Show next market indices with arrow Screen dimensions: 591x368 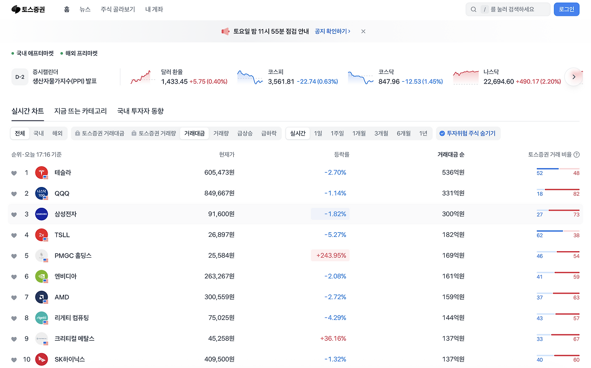[x=574, y=77]
